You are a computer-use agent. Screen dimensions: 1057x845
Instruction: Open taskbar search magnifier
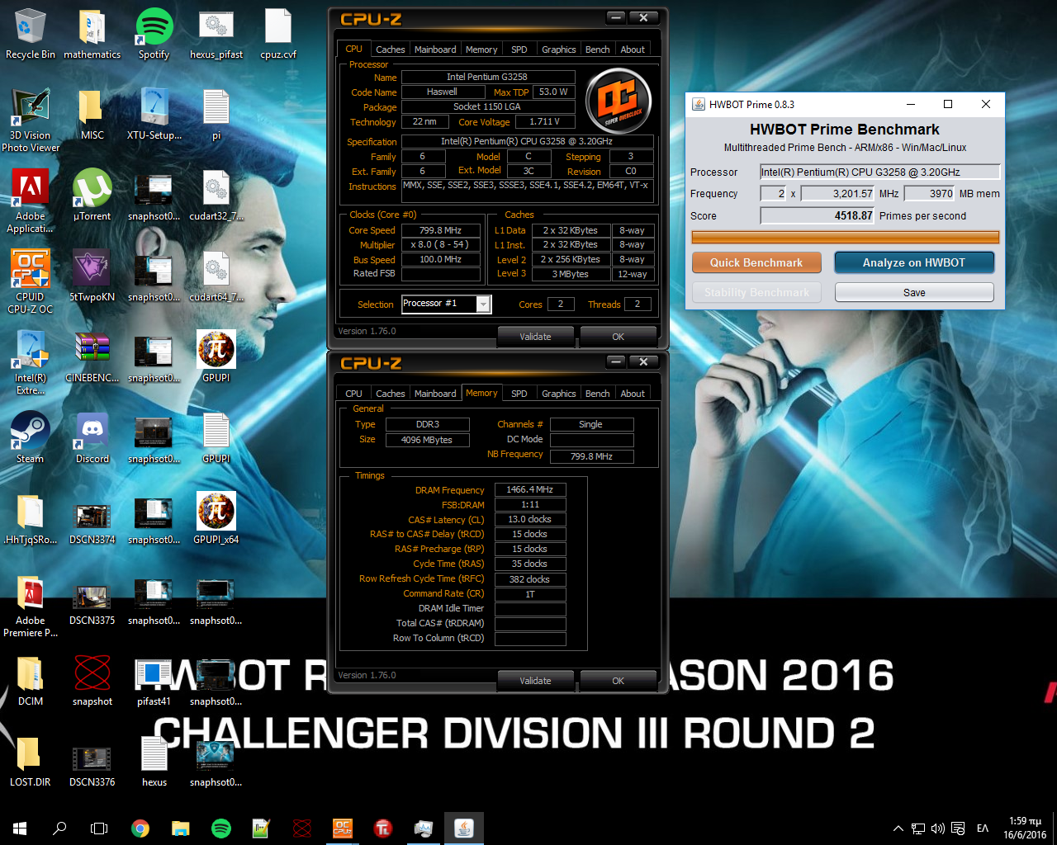tap(59, 828)
